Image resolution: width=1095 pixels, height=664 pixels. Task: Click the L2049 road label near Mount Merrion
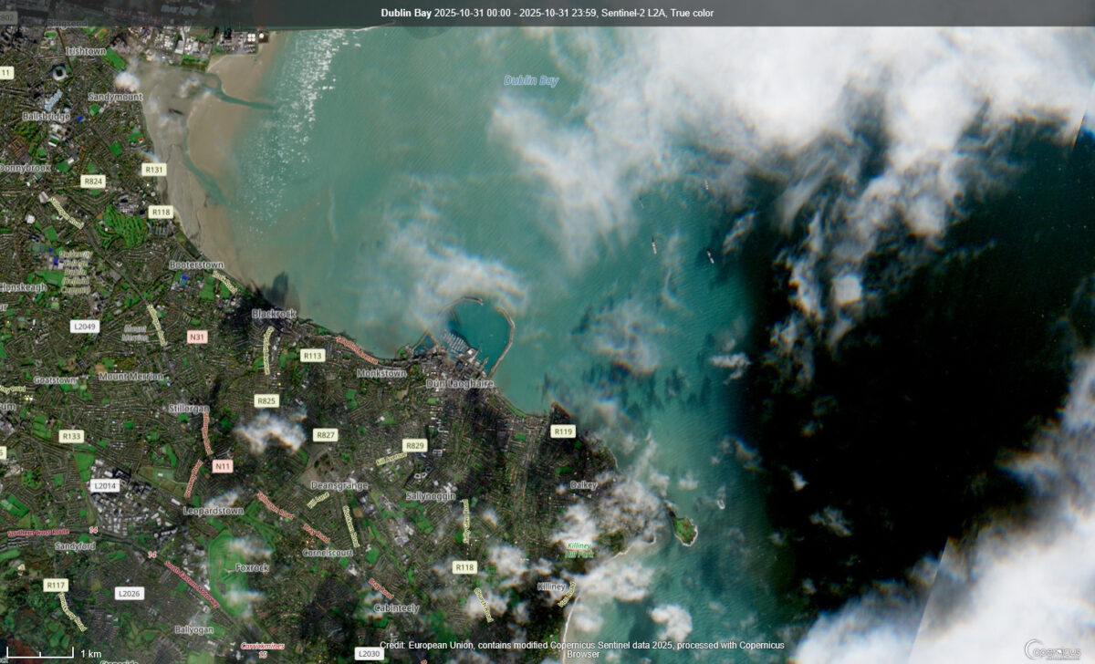coord(86,326)
